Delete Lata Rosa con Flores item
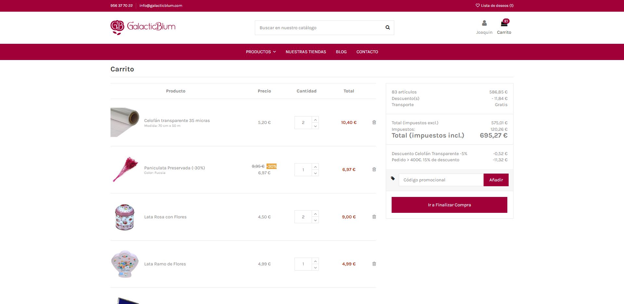This screenshot has height=304, width=624. coord(374,217)
